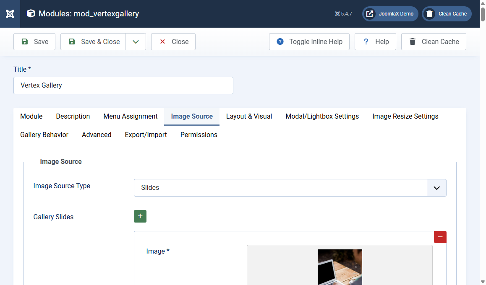This screenshot has height=285, width=486.
Task: Save the module with the Save button
Action: pyautogui.click(x=34, y=41)
